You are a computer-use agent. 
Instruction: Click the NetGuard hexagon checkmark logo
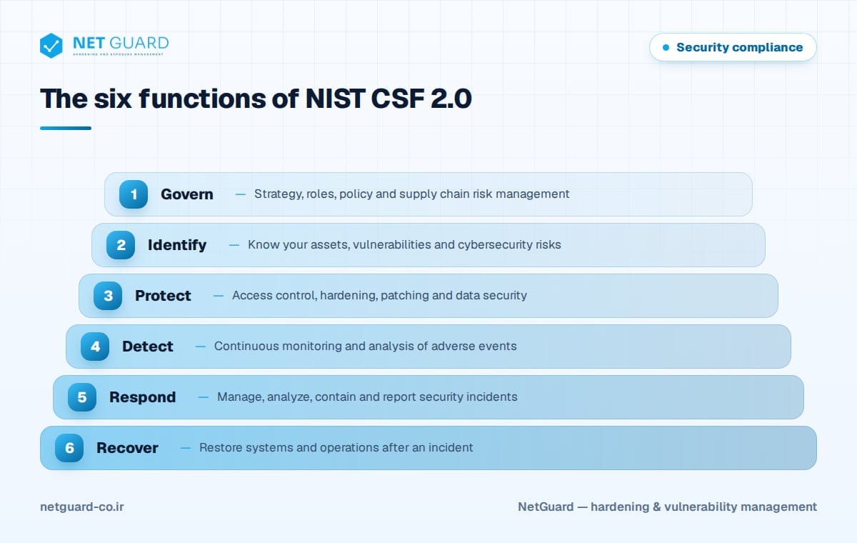(51, 46)
